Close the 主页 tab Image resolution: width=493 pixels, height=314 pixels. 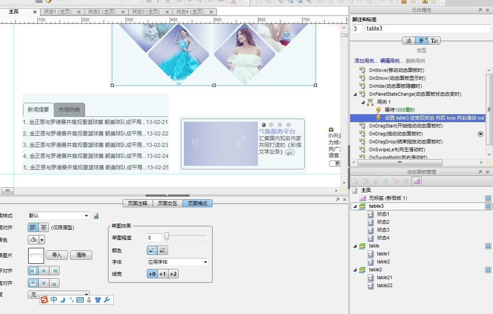[x=35, y=12]
